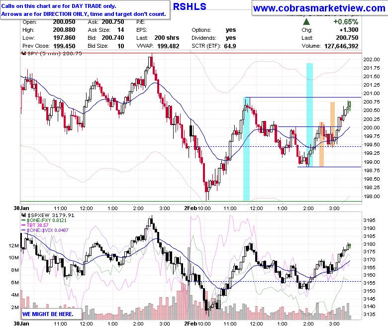Click the '$SPXEW 3179.91' legend label
388x328 pixels.
51,216
